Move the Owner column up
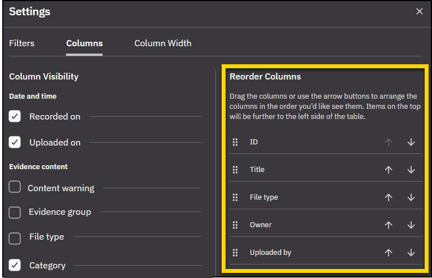The height and width of the screenshot is (278, 432). [388, 225]
